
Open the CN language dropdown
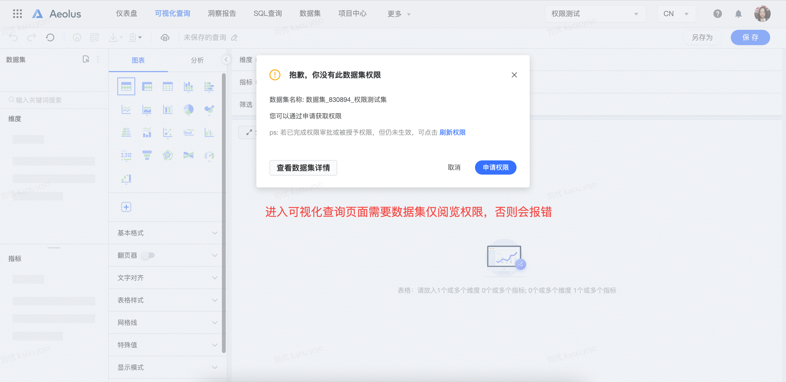676,14
